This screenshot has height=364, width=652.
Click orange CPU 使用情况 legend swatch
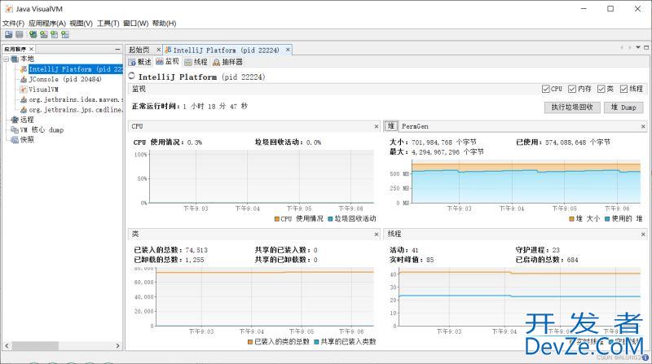277,218
